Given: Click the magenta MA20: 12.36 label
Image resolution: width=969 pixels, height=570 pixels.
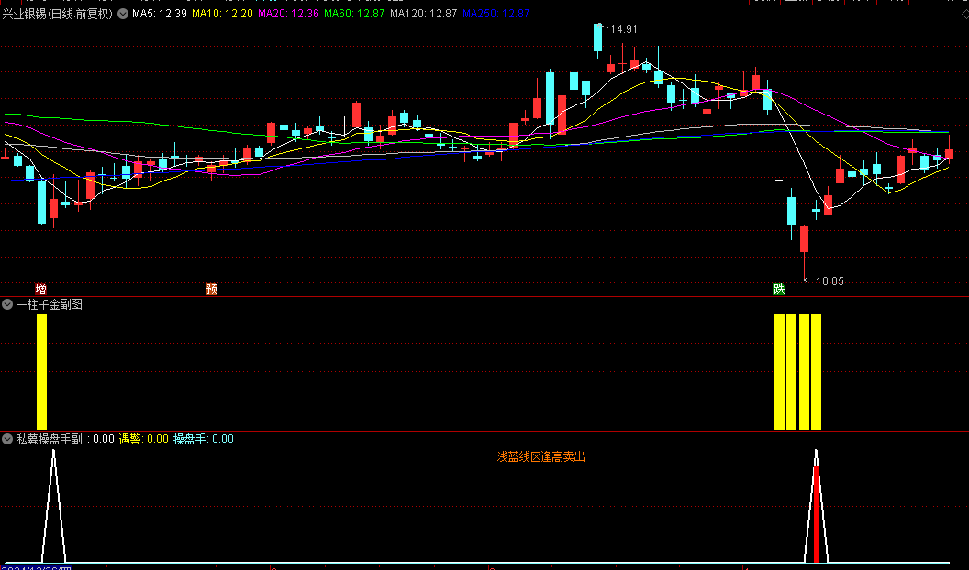Looking at the screenshot, I should 289,14.
